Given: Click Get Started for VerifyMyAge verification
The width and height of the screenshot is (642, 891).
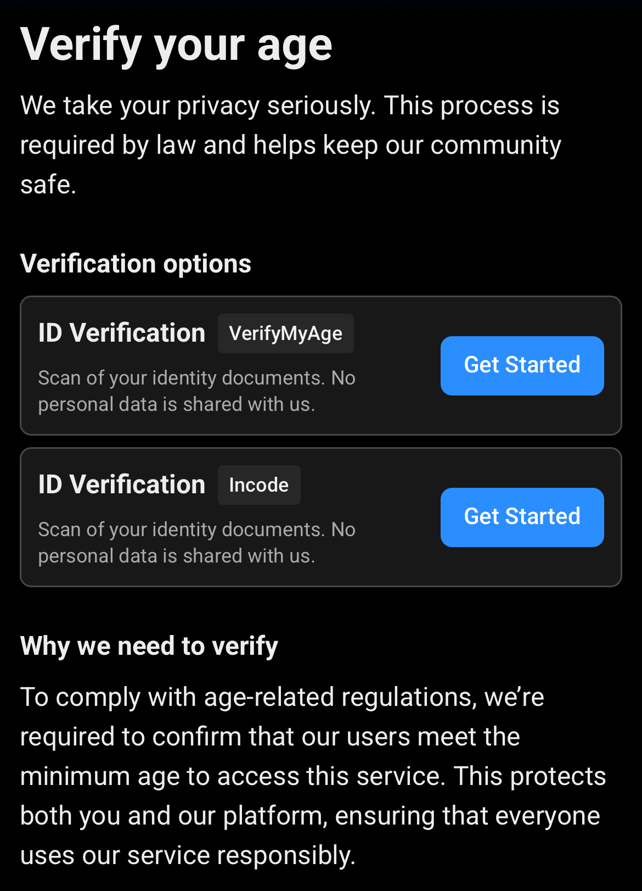Looking at the screenshot, I should point(522,365).
